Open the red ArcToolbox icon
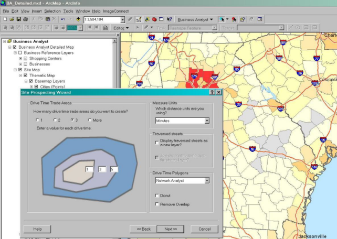Image resolution: width=337 pixels, height=239 pixels. [154, 19]
